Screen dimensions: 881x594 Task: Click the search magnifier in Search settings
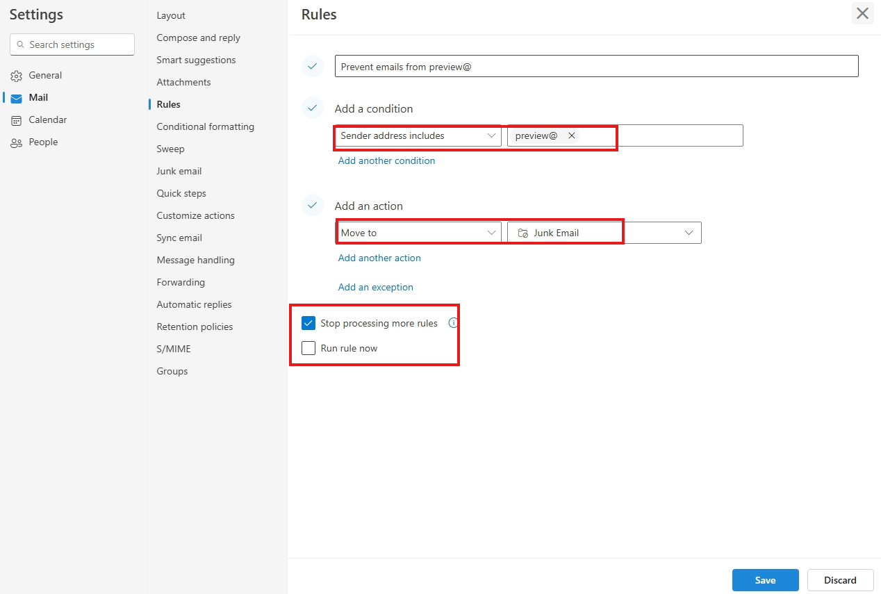[x=21, y=44]
